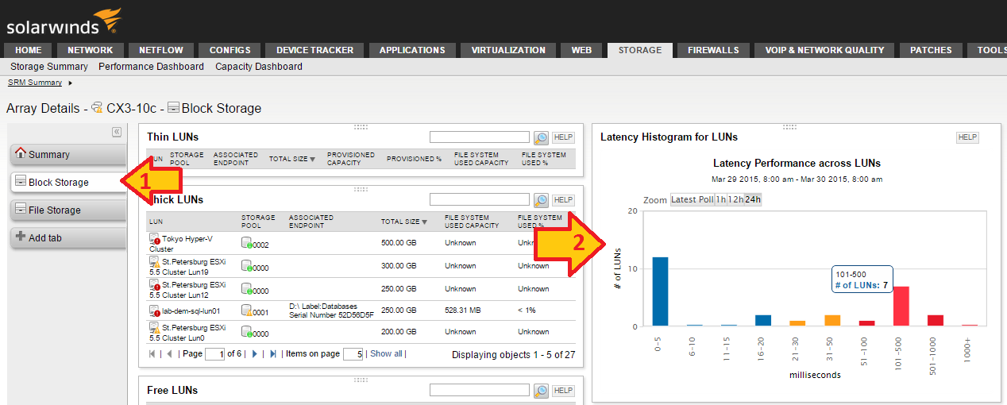This screenshot has width=1007, height=405.
Task: Click the blue 0-5 ms histogram bar
Action: pyautogui.click(x=660, y=291)
